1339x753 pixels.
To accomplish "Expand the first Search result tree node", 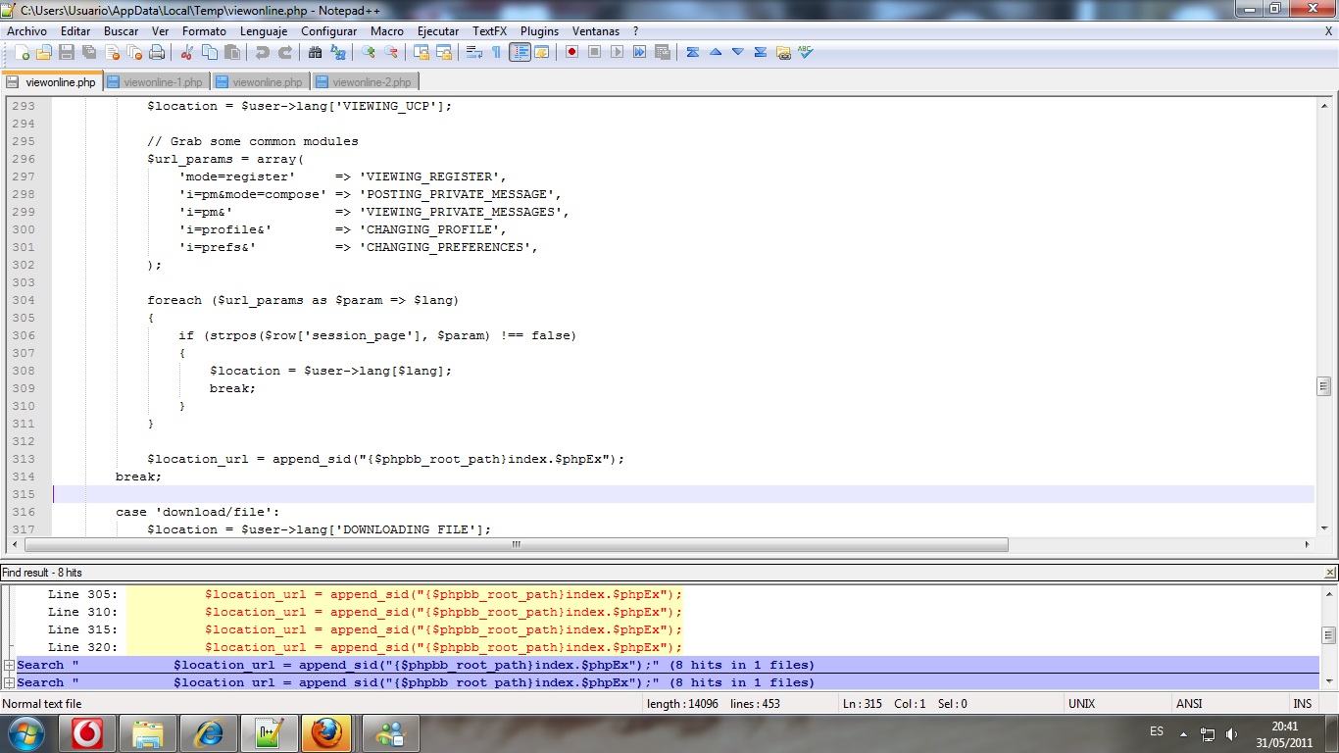I will pyautogui.click(x=9, y=665).
